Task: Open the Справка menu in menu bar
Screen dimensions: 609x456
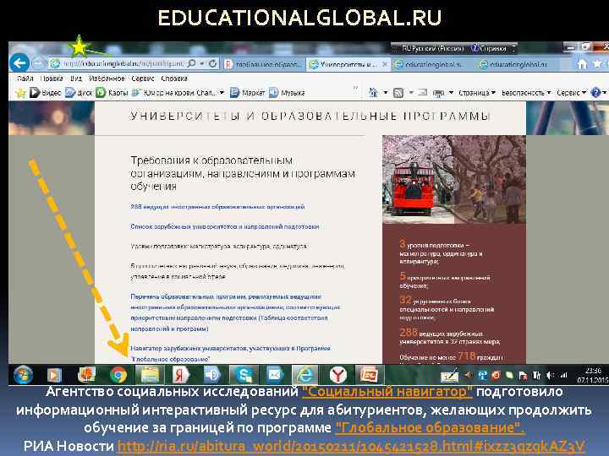Action: 174,79
